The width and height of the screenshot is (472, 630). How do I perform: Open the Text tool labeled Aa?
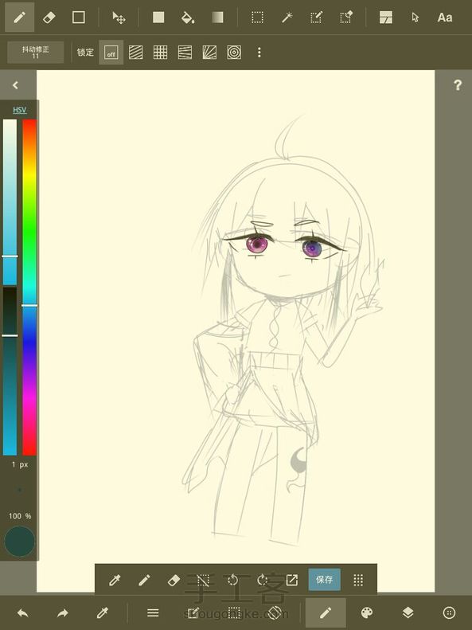click(x=445, y=18)
